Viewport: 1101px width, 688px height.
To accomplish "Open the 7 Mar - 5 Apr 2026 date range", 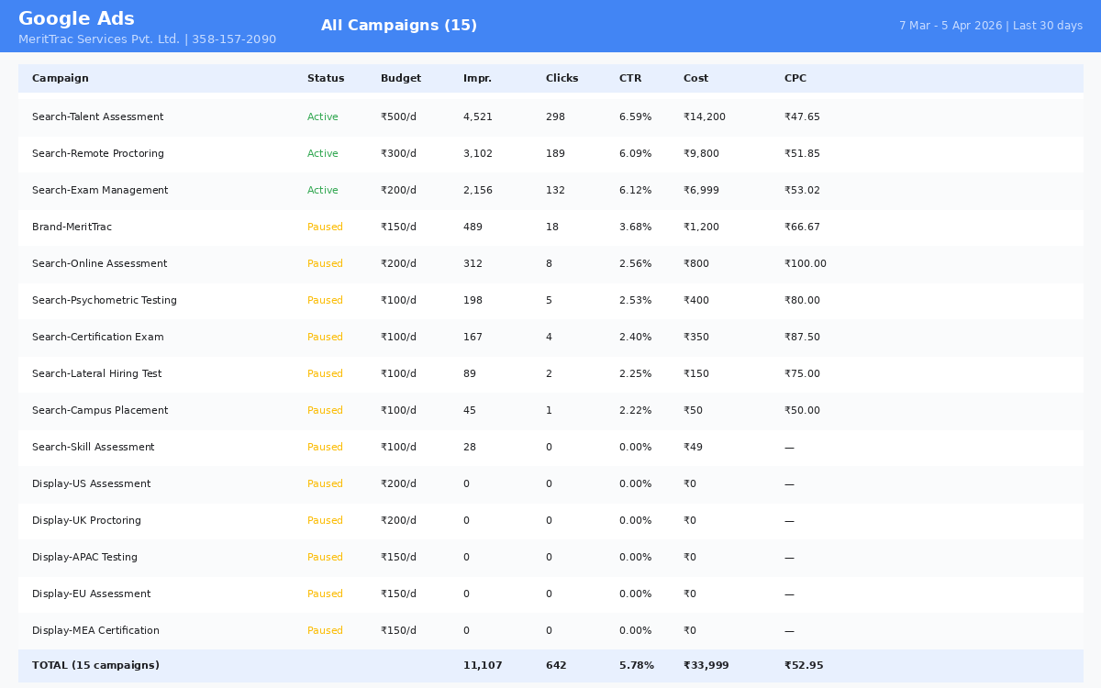I will pos(991,26).
